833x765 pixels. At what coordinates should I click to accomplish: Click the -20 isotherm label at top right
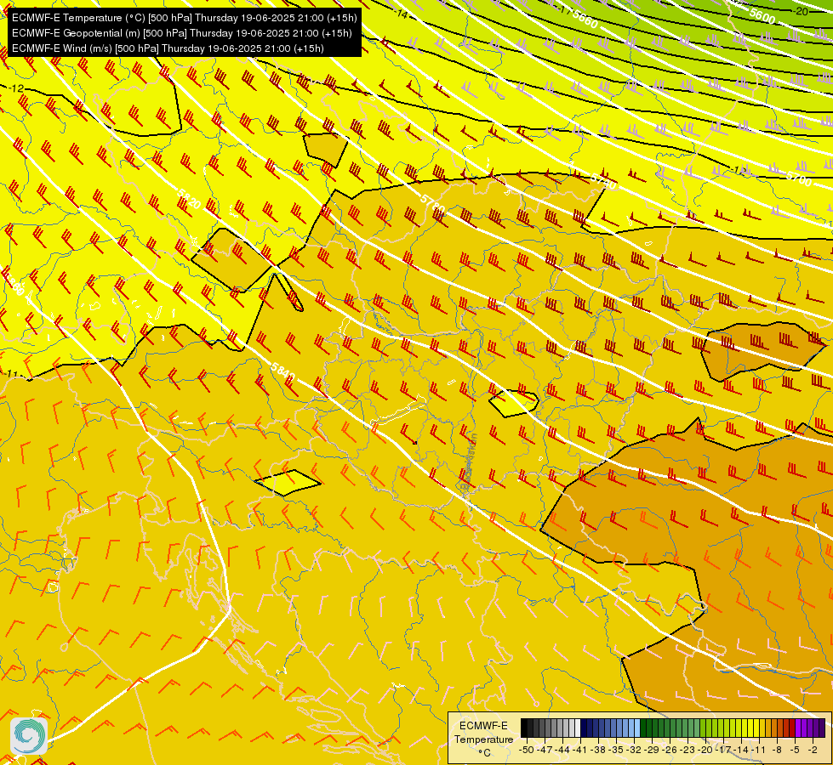800,11
